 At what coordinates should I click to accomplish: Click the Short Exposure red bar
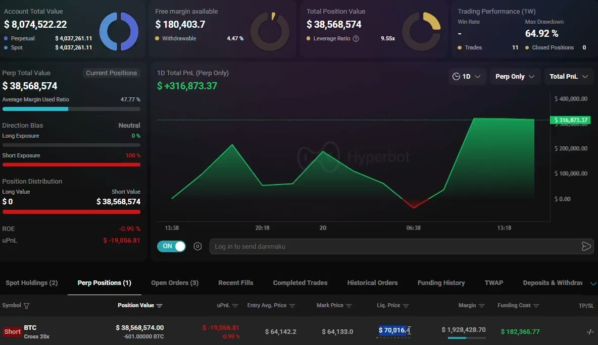pyautogui.click(x=71, y=165)
